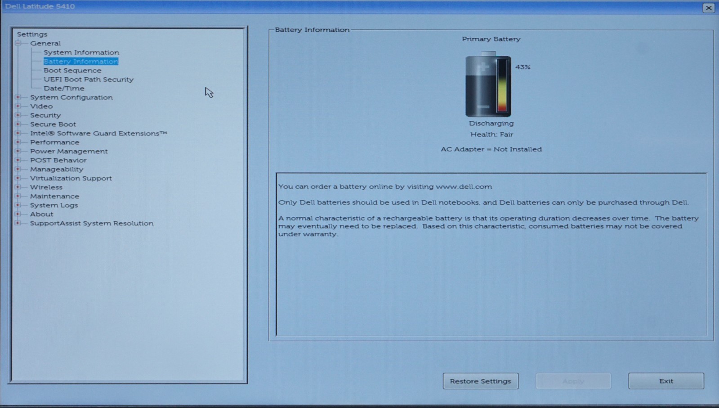Select Intel Software Guard Extensions category
The width and height of the screenshot is (719, 408).
click(x=98, y=133)
